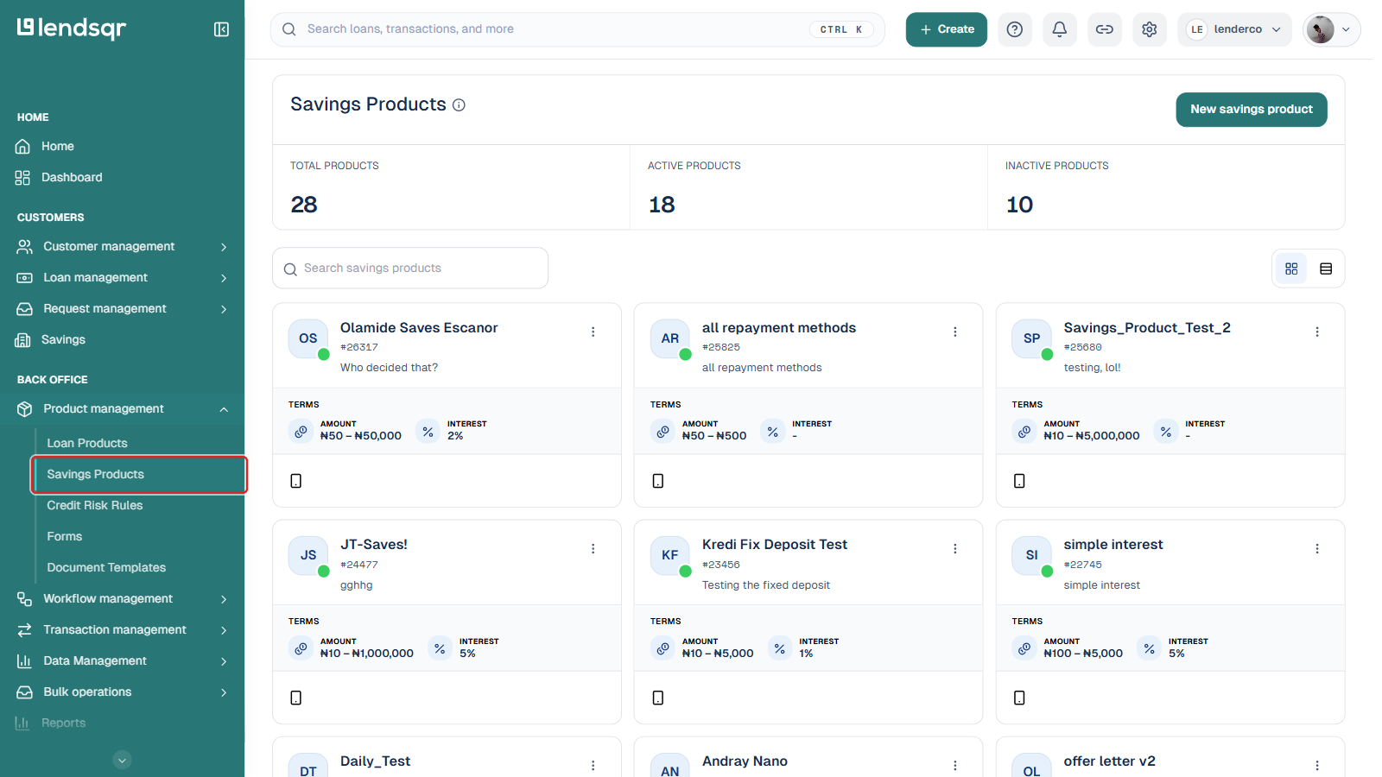Open options menu for Savings_Product_Test_2
The height and width of the screenshot is (777, 1382).
point(1317,332)
